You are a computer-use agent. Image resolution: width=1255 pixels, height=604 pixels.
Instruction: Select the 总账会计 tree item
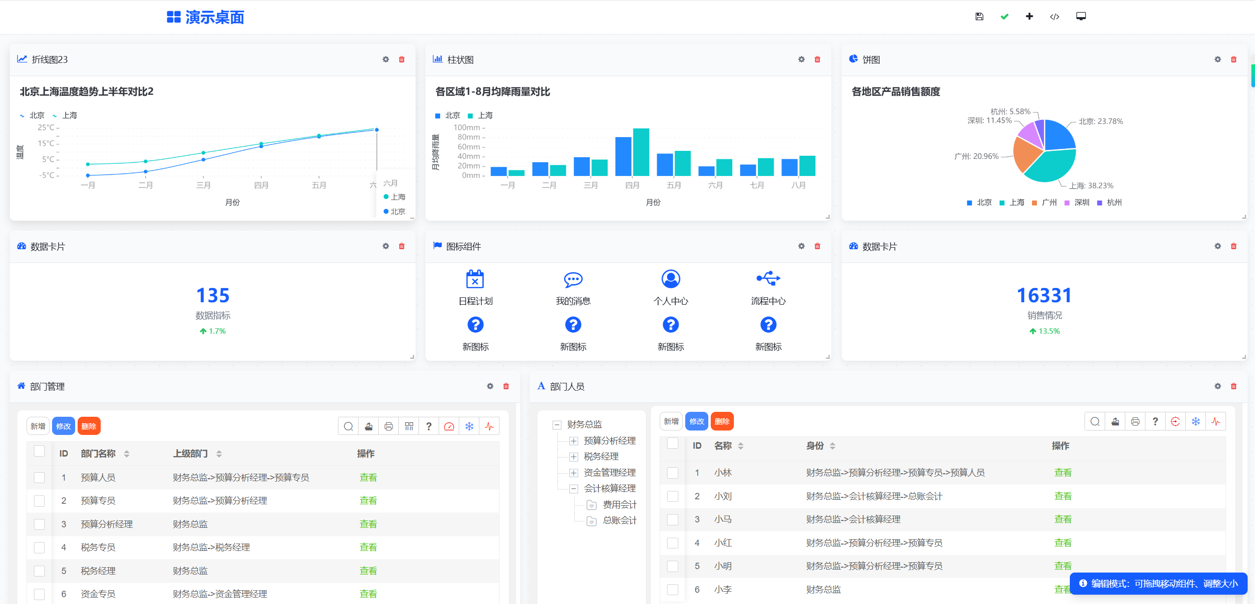[x=619, y=520]
